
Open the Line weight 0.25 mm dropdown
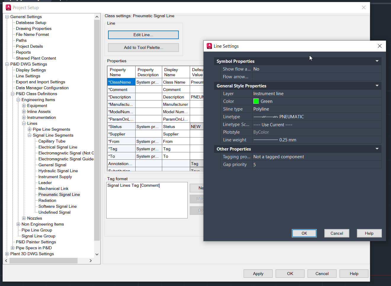pos(317,140)
